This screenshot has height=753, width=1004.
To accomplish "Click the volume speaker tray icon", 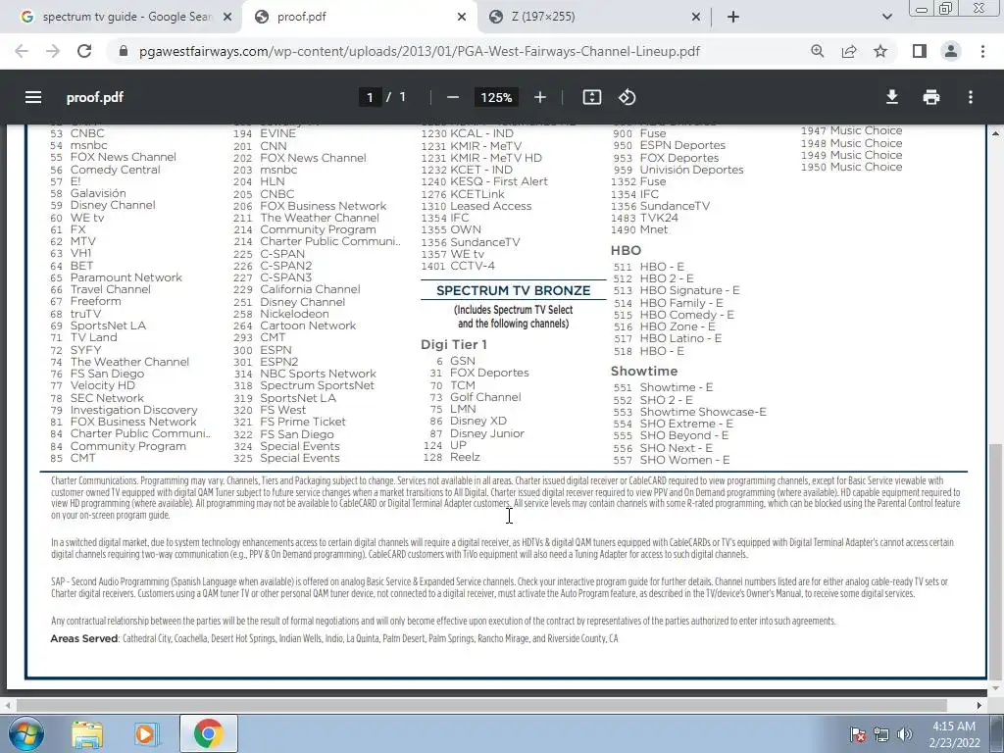I will (x=904, y=734).
